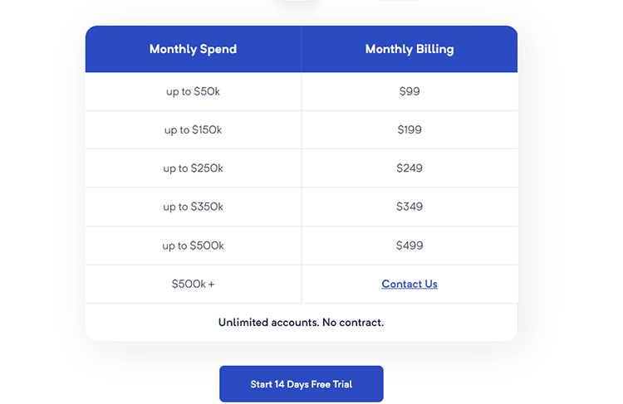Screen dimensions: 623x404
Task: Select the up to $500k spend tier
Action: 193,246
